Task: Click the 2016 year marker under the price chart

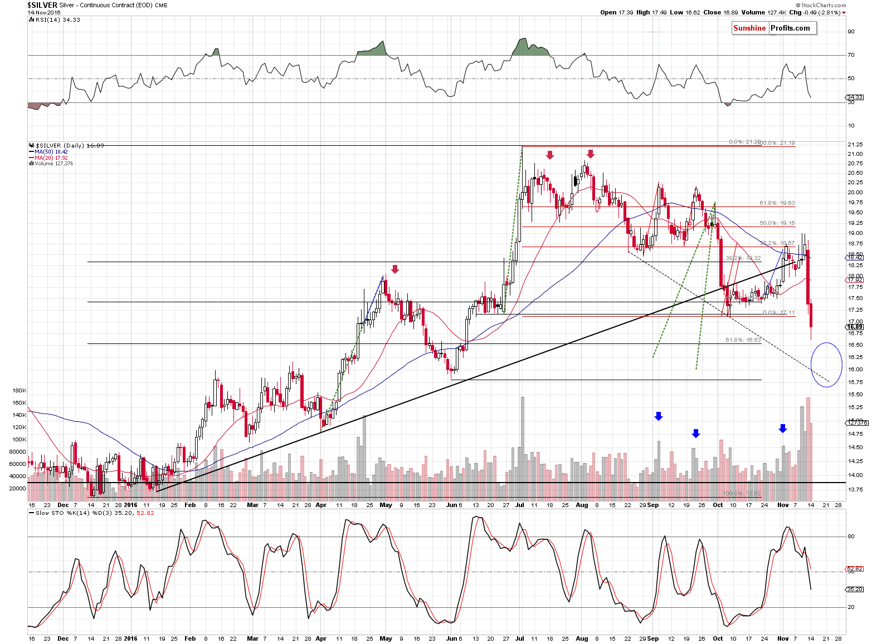Action: [130, 505]
